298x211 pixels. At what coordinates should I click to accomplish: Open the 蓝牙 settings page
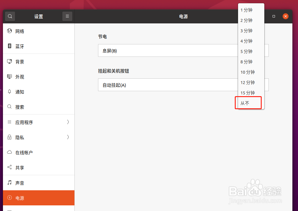coord(39,46)
